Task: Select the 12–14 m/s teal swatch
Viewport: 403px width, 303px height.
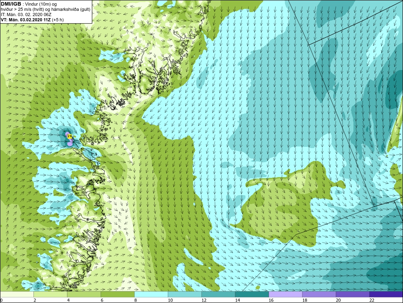Action: tap(218, 294)
